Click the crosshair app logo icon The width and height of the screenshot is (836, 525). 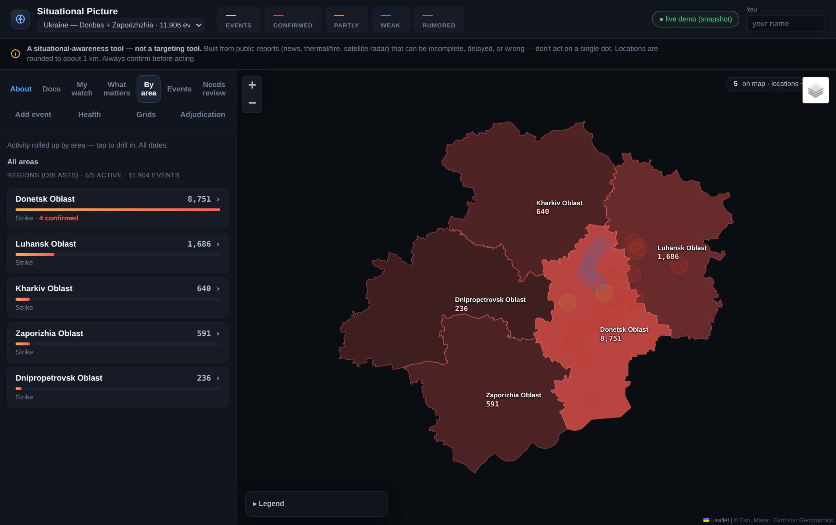click(20, 19)
